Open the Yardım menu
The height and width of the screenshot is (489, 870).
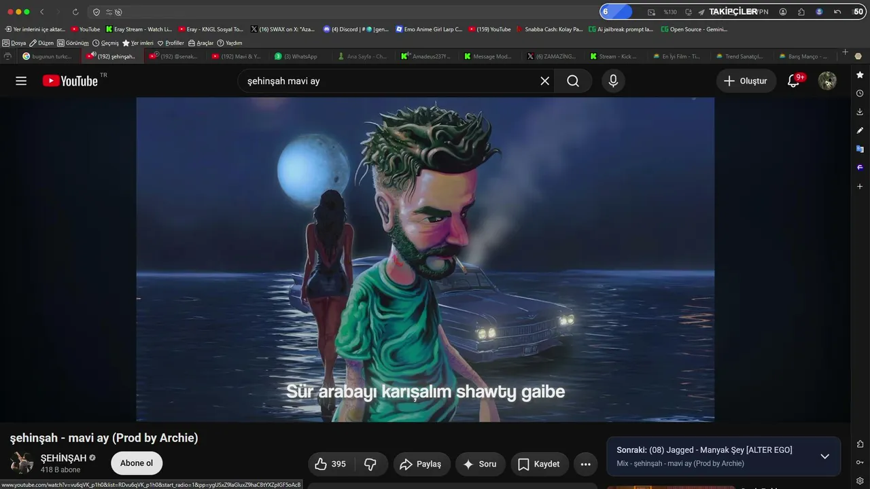tap(230, 43)
